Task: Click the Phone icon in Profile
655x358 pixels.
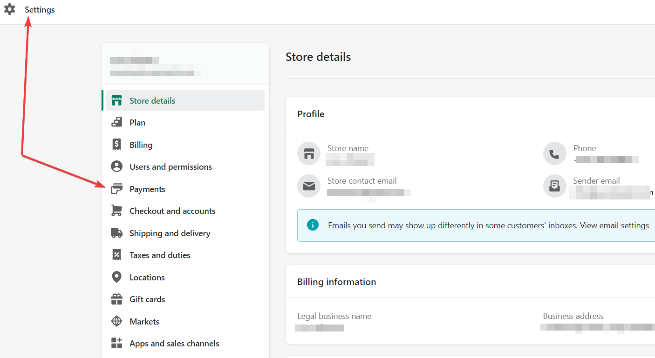Action: [554, 154]
